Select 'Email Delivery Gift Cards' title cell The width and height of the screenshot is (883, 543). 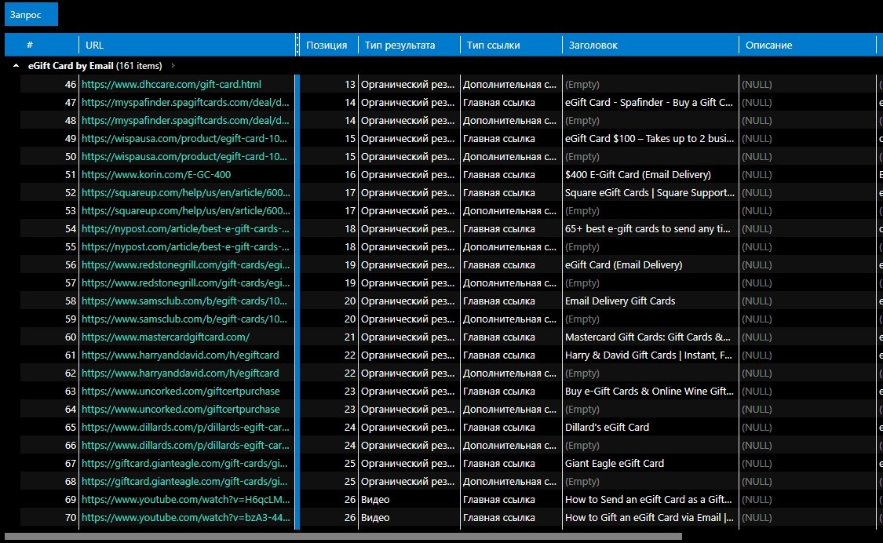[651, 301]
